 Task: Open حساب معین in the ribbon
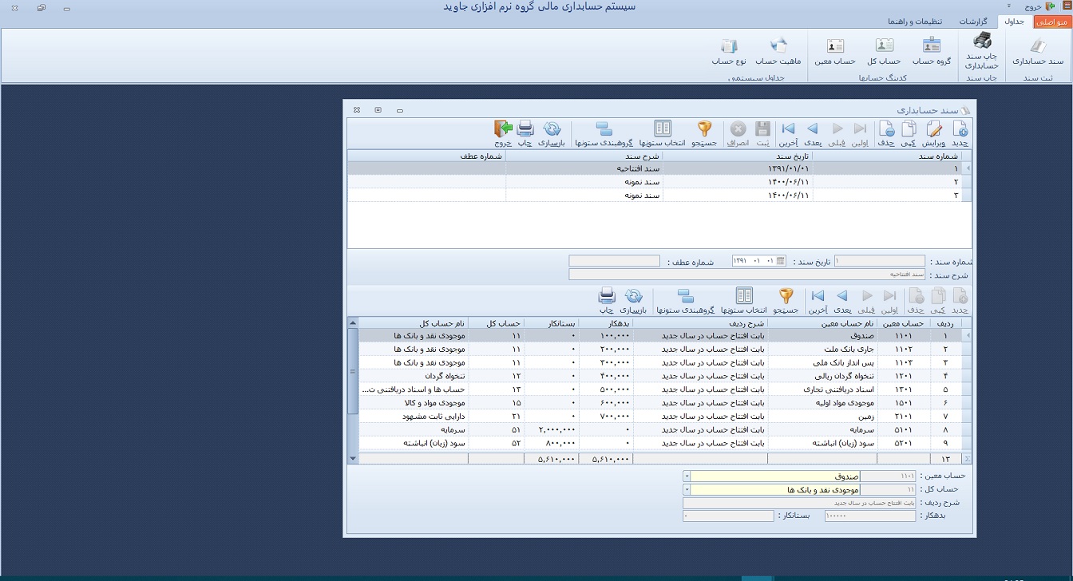(835, 52)
